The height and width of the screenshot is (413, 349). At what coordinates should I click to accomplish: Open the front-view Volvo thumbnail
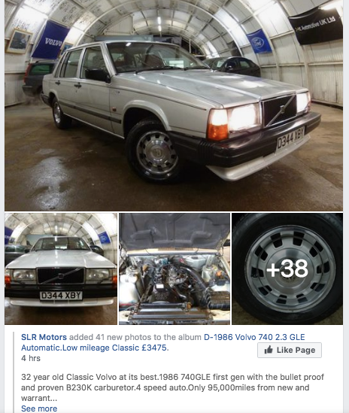point(61,269)
